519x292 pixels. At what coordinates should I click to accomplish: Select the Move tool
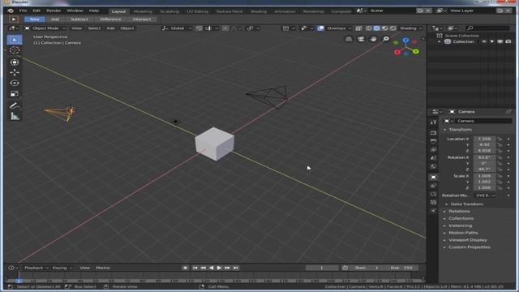[15, 72]
